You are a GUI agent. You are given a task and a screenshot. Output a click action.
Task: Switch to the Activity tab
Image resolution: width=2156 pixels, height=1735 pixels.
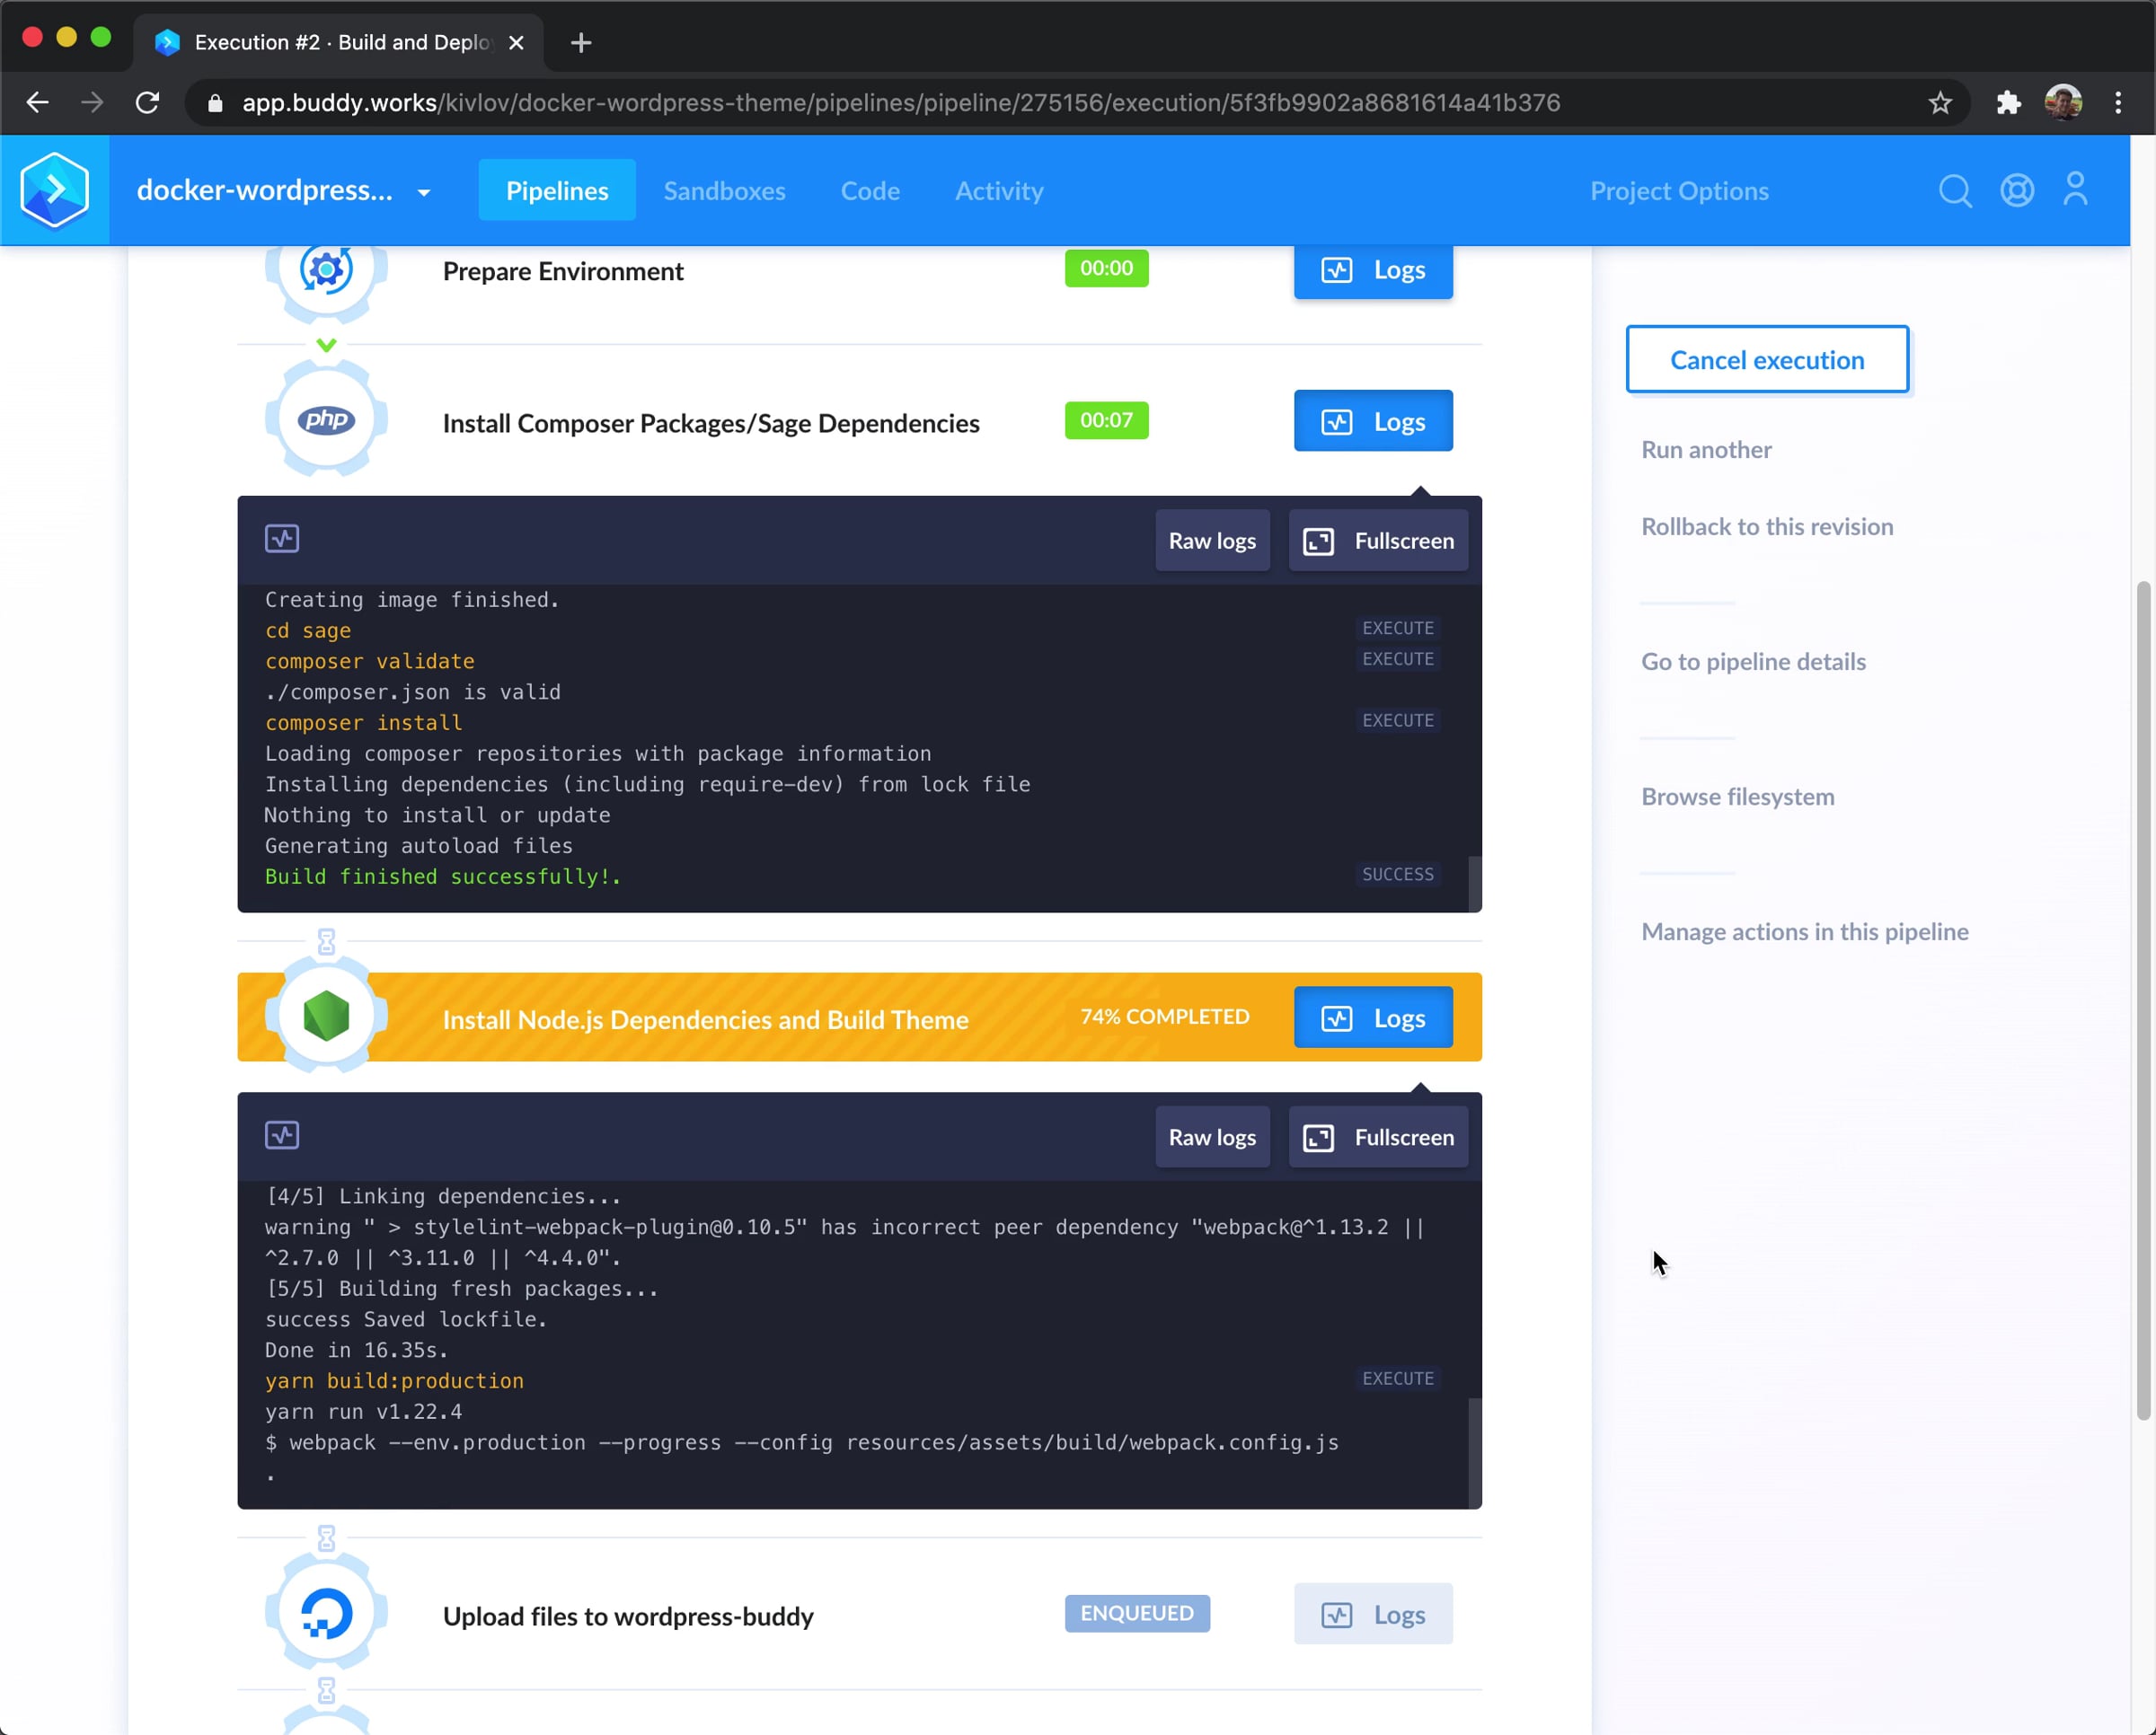(x=999, y=189)
